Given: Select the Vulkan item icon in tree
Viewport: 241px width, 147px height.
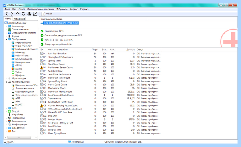Looking at the screenshot, I should (13, 72).
